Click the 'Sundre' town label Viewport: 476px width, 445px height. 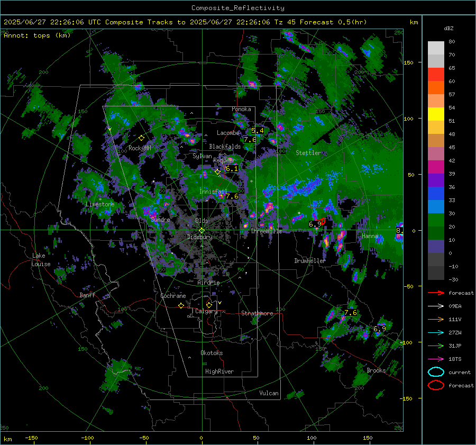160,220
